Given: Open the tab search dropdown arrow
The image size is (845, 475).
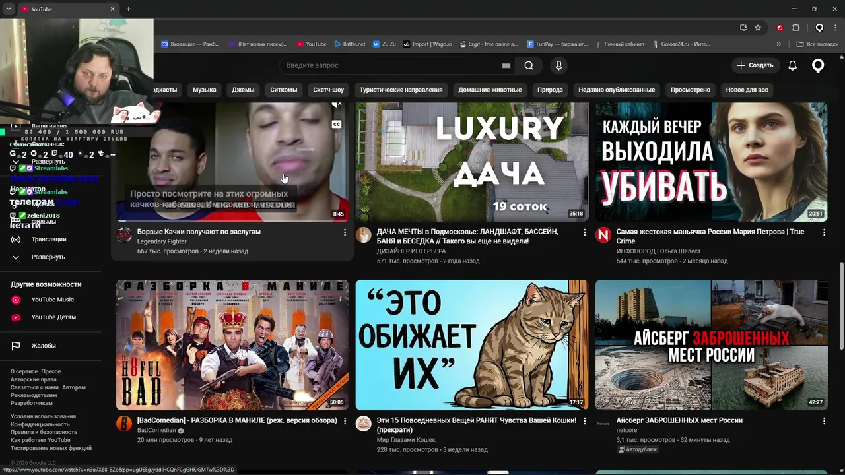Looking at the screenshot, I should pyautogui.click(x=9, y=9).
